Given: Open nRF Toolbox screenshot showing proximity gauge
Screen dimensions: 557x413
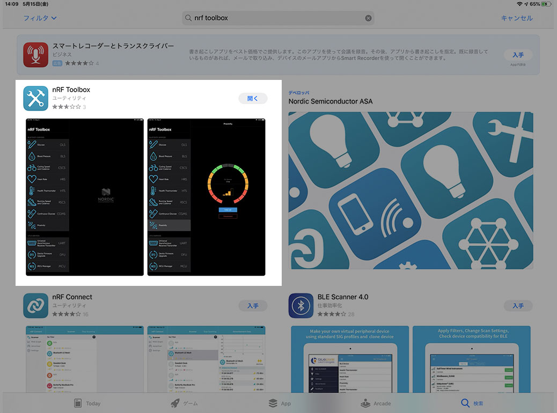Looking at the screenshot, I should click(207, 197).
